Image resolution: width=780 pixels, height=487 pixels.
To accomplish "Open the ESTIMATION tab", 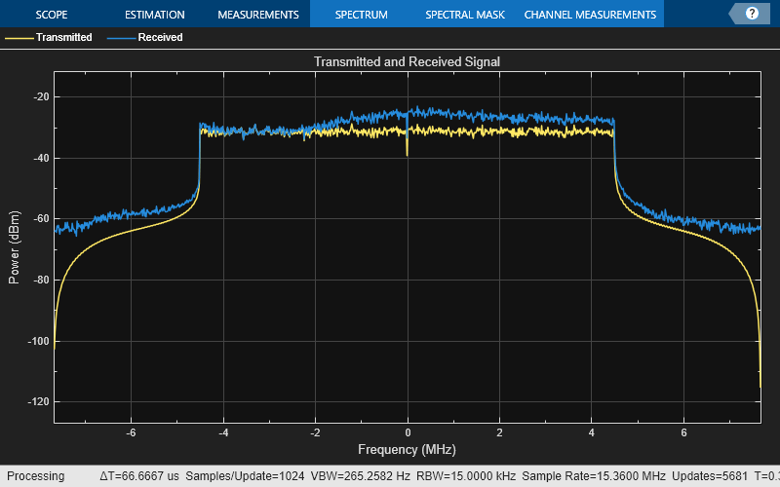I will 155,14.
